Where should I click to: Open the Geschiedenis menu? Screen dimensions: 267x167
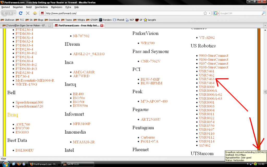click(41, 7)
